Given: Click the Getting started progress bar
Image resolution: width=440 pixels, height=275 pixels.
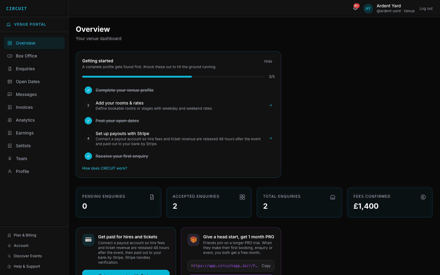Looking at the screenshot, I should click(174, 77).
